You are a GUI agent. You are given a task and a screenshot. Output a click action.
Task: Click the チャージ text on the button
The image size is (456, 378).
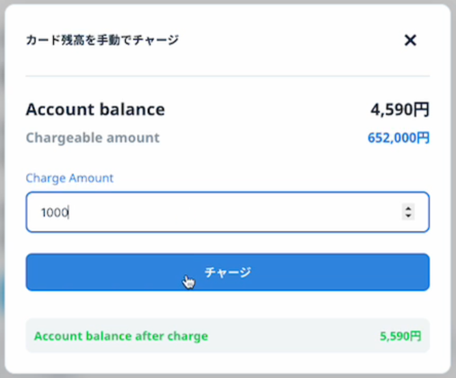(228, 273)
